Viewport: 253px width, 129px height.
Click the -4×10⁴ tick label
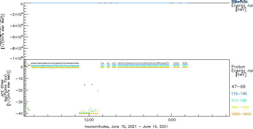click(x=16, y=26)
